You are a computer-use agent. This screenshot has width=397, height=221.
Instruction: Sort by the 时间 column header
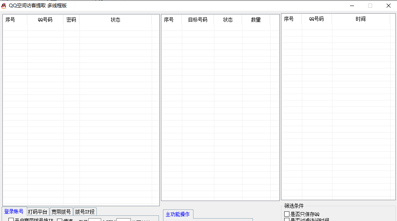[x=360, y=19]
